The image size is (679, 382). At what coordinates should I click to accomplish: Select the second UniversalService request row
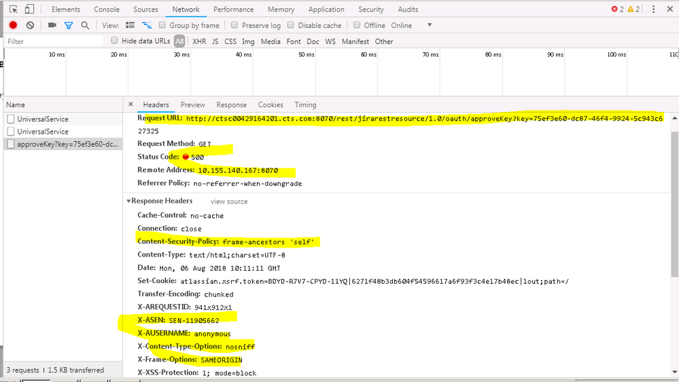pos(63,132)
